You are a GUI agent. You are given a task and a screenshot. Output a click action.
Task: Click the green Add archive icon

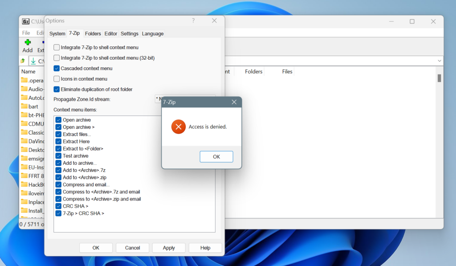pyautogui.click(x=27, y=43)
